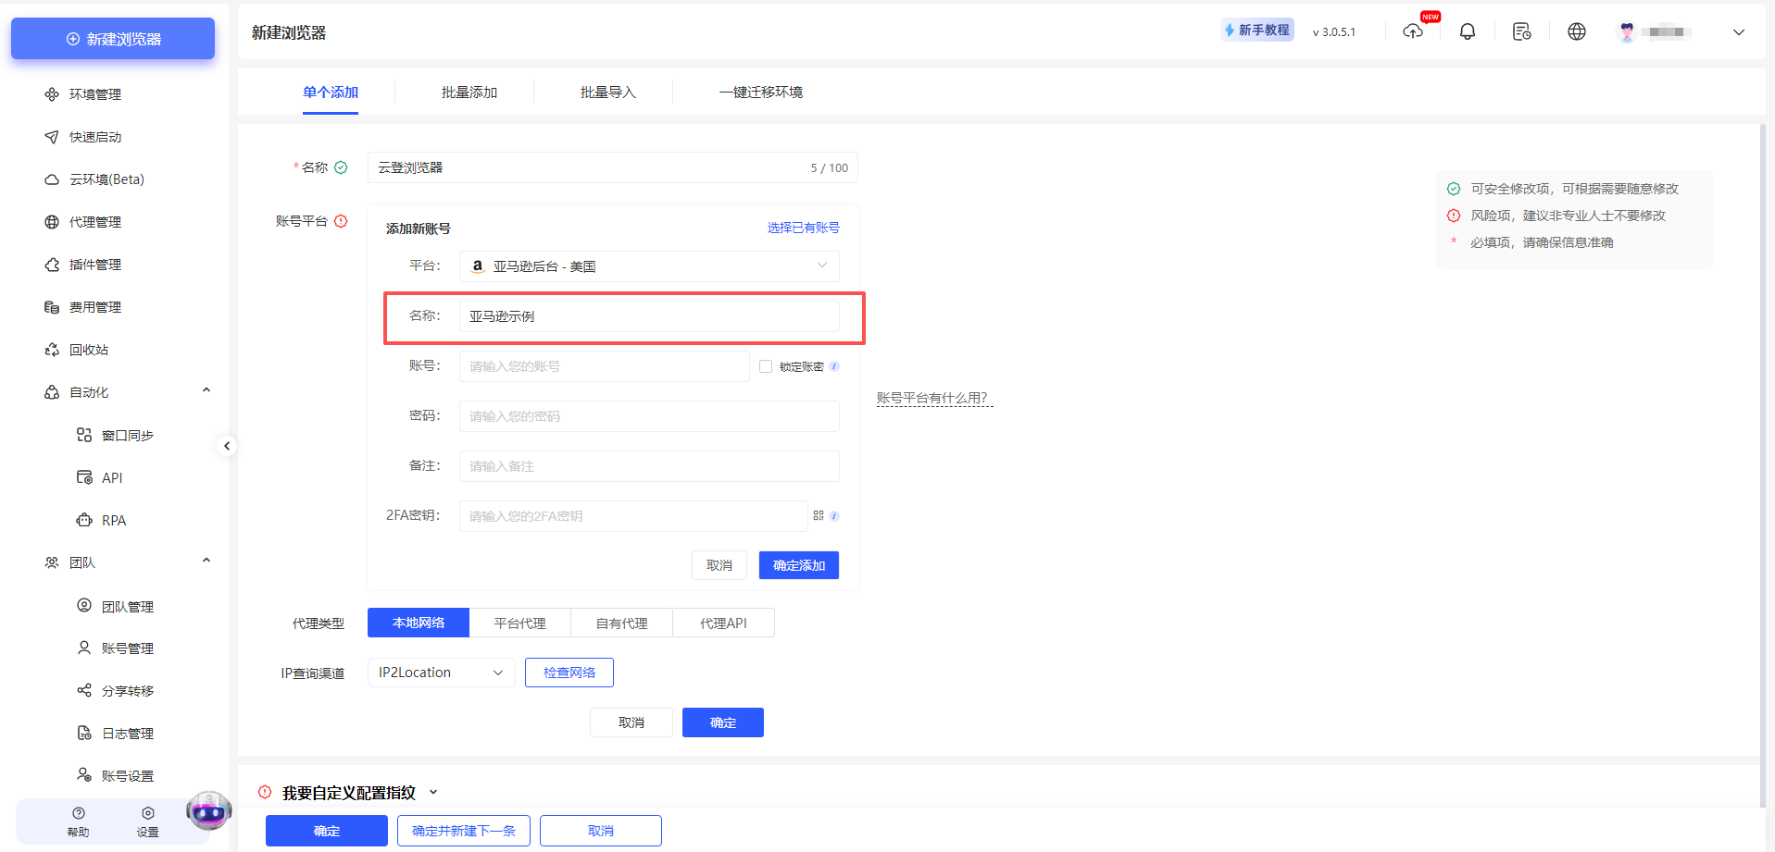Open the cloud upload feature with NEW badge

tap(1413, 31)
